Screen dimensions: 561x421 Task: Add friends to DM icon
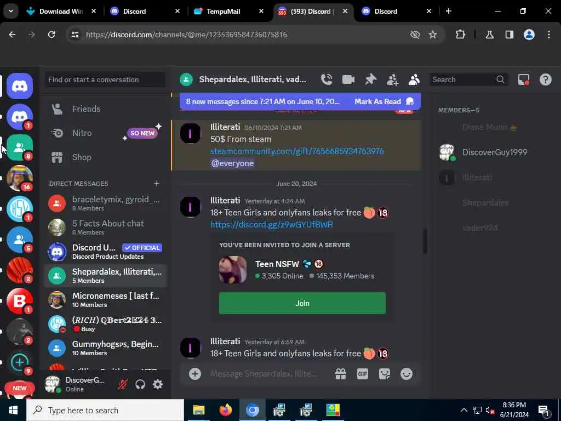pos(392,79)
